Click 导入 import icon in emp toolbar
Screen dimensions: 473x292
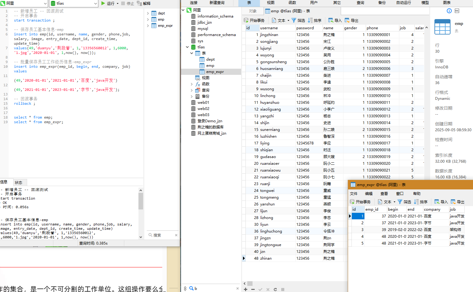(x=331, y=20)
